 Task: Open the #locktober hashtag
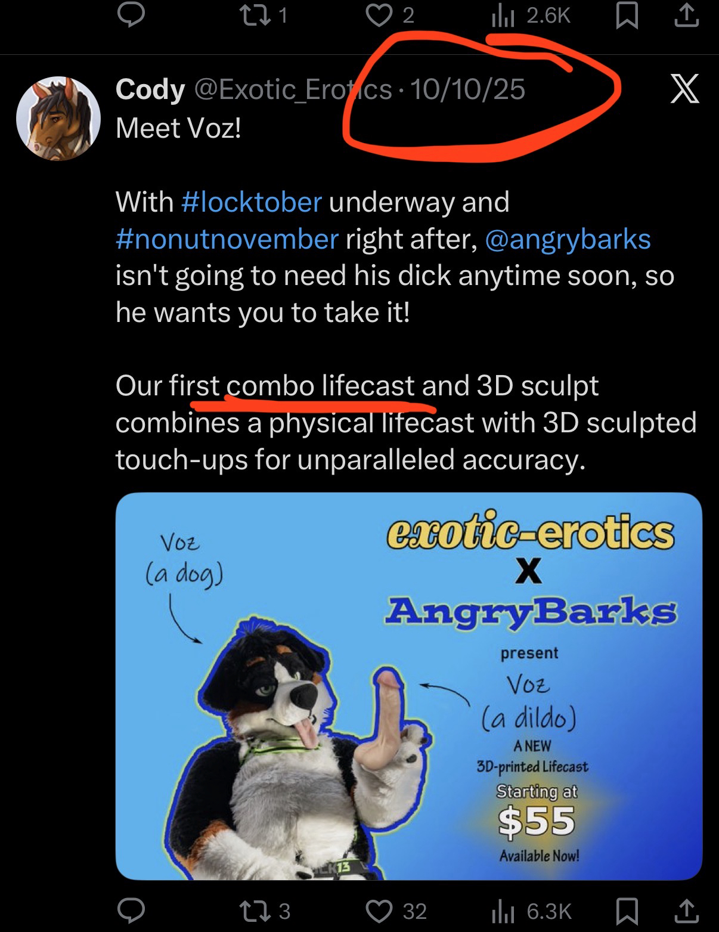251,202
